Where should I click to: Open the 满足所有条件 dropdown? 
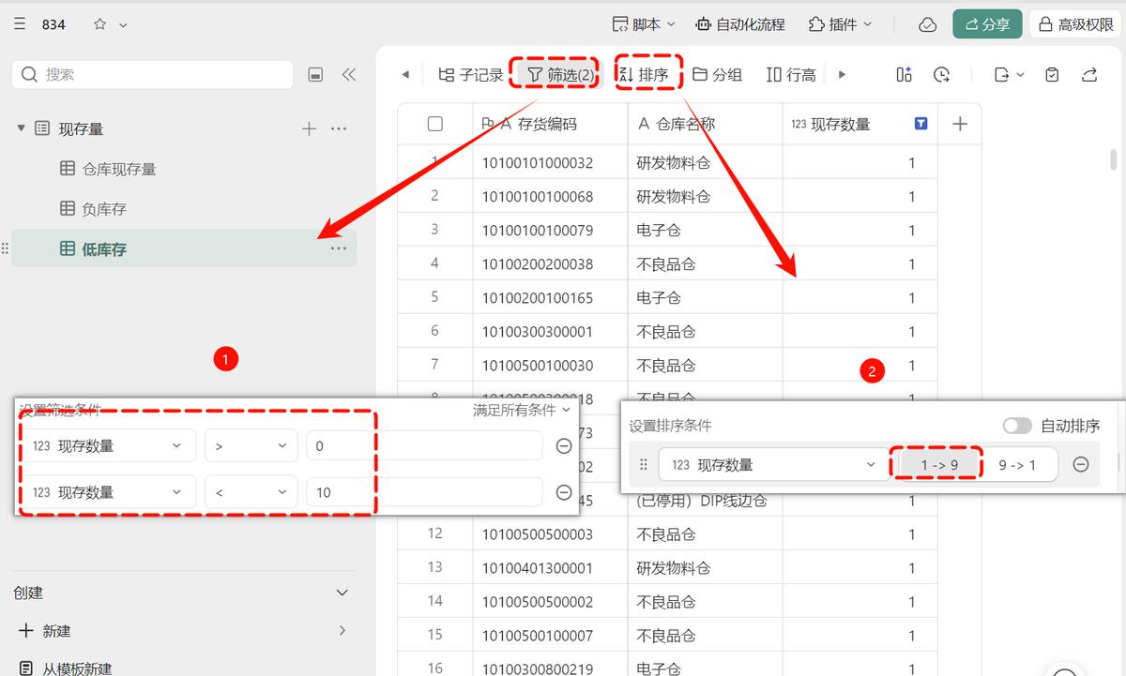point(521,410)
